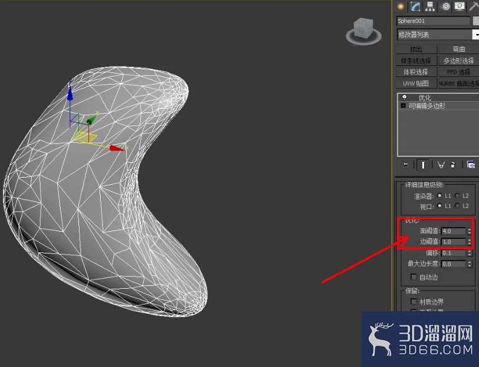Expand the 可编辑多边形 stack entry
The height and width of the screenshot is (367, 479).
click(x=403, y=105)
